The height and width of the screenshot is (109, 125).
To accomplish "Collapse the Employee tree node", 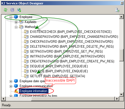I will click(x=11, y=17).
